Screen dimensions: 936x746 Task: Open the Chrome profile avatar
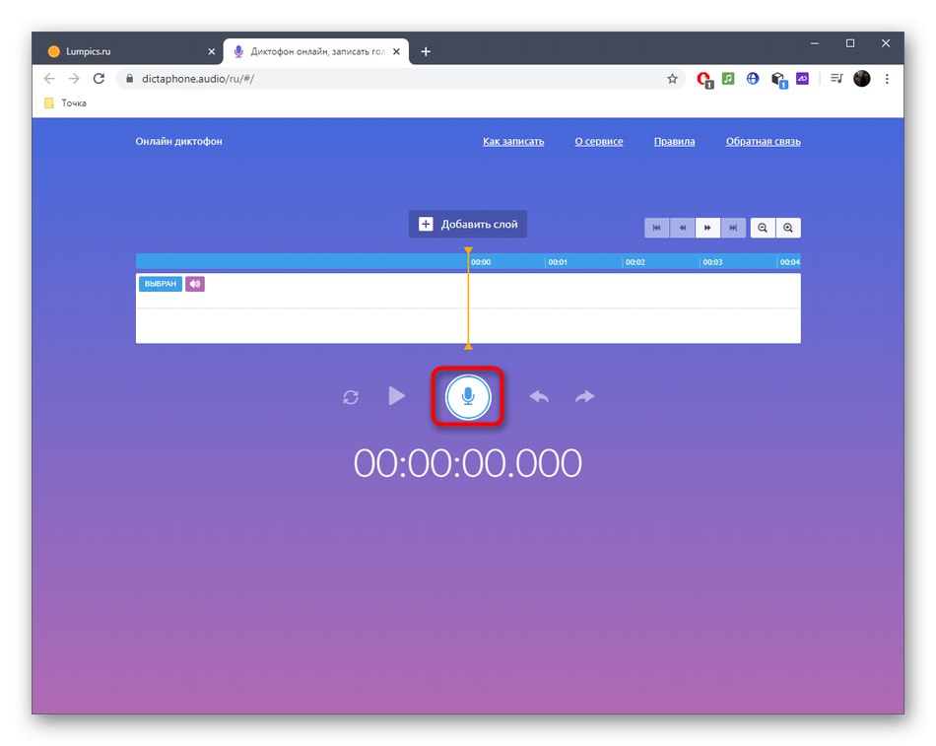click(x=861, y=78)
